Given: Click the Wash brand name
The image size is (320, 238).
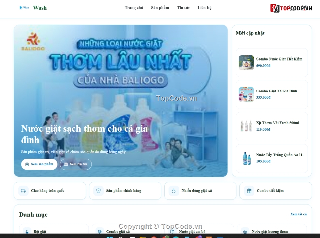Looking at the screenshot, I should coord(40,8).
